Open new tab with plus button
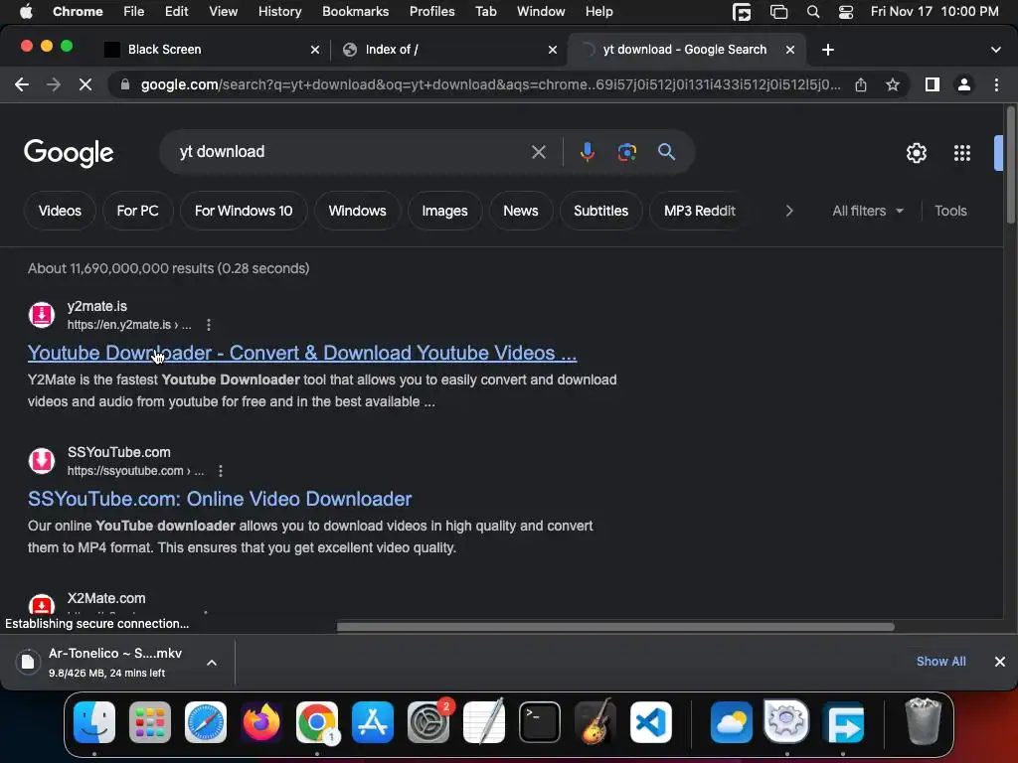 point(828,50)
